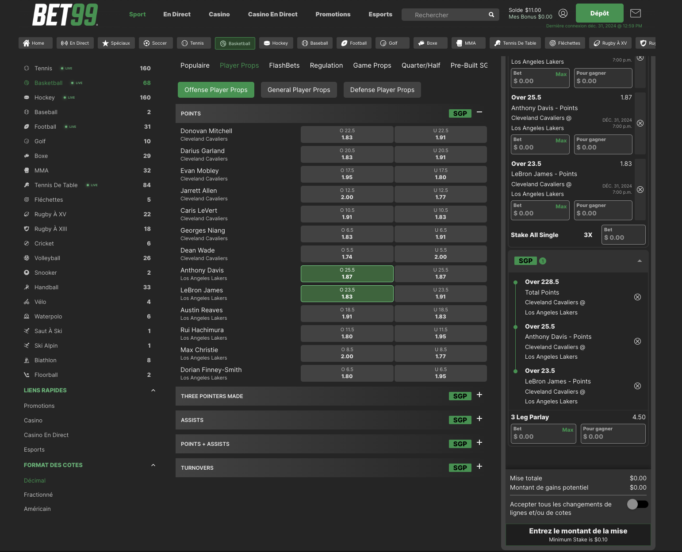This screenshot has height=552, width=682.
Task: Remove LeBron James single bet from slip
Action: coord(640,190)
